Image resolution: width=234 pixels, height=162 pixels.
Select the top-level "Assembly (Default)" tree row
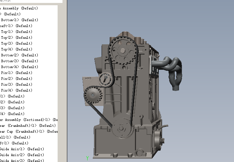click(x=19, y=8)
